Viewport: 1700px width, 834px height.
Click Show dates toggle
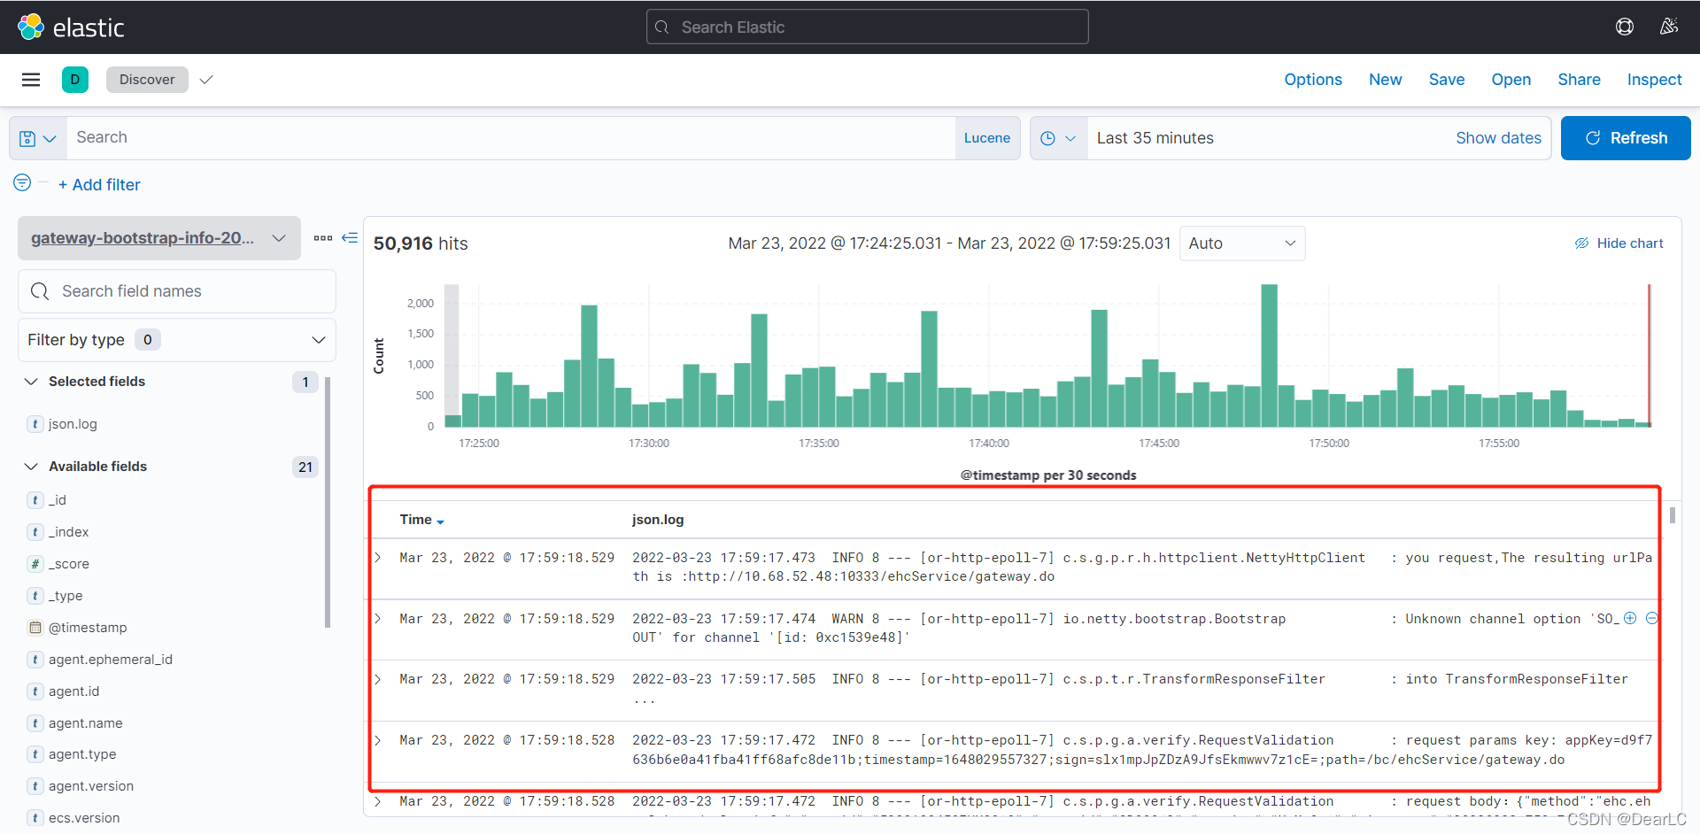tap(1498, 138)
